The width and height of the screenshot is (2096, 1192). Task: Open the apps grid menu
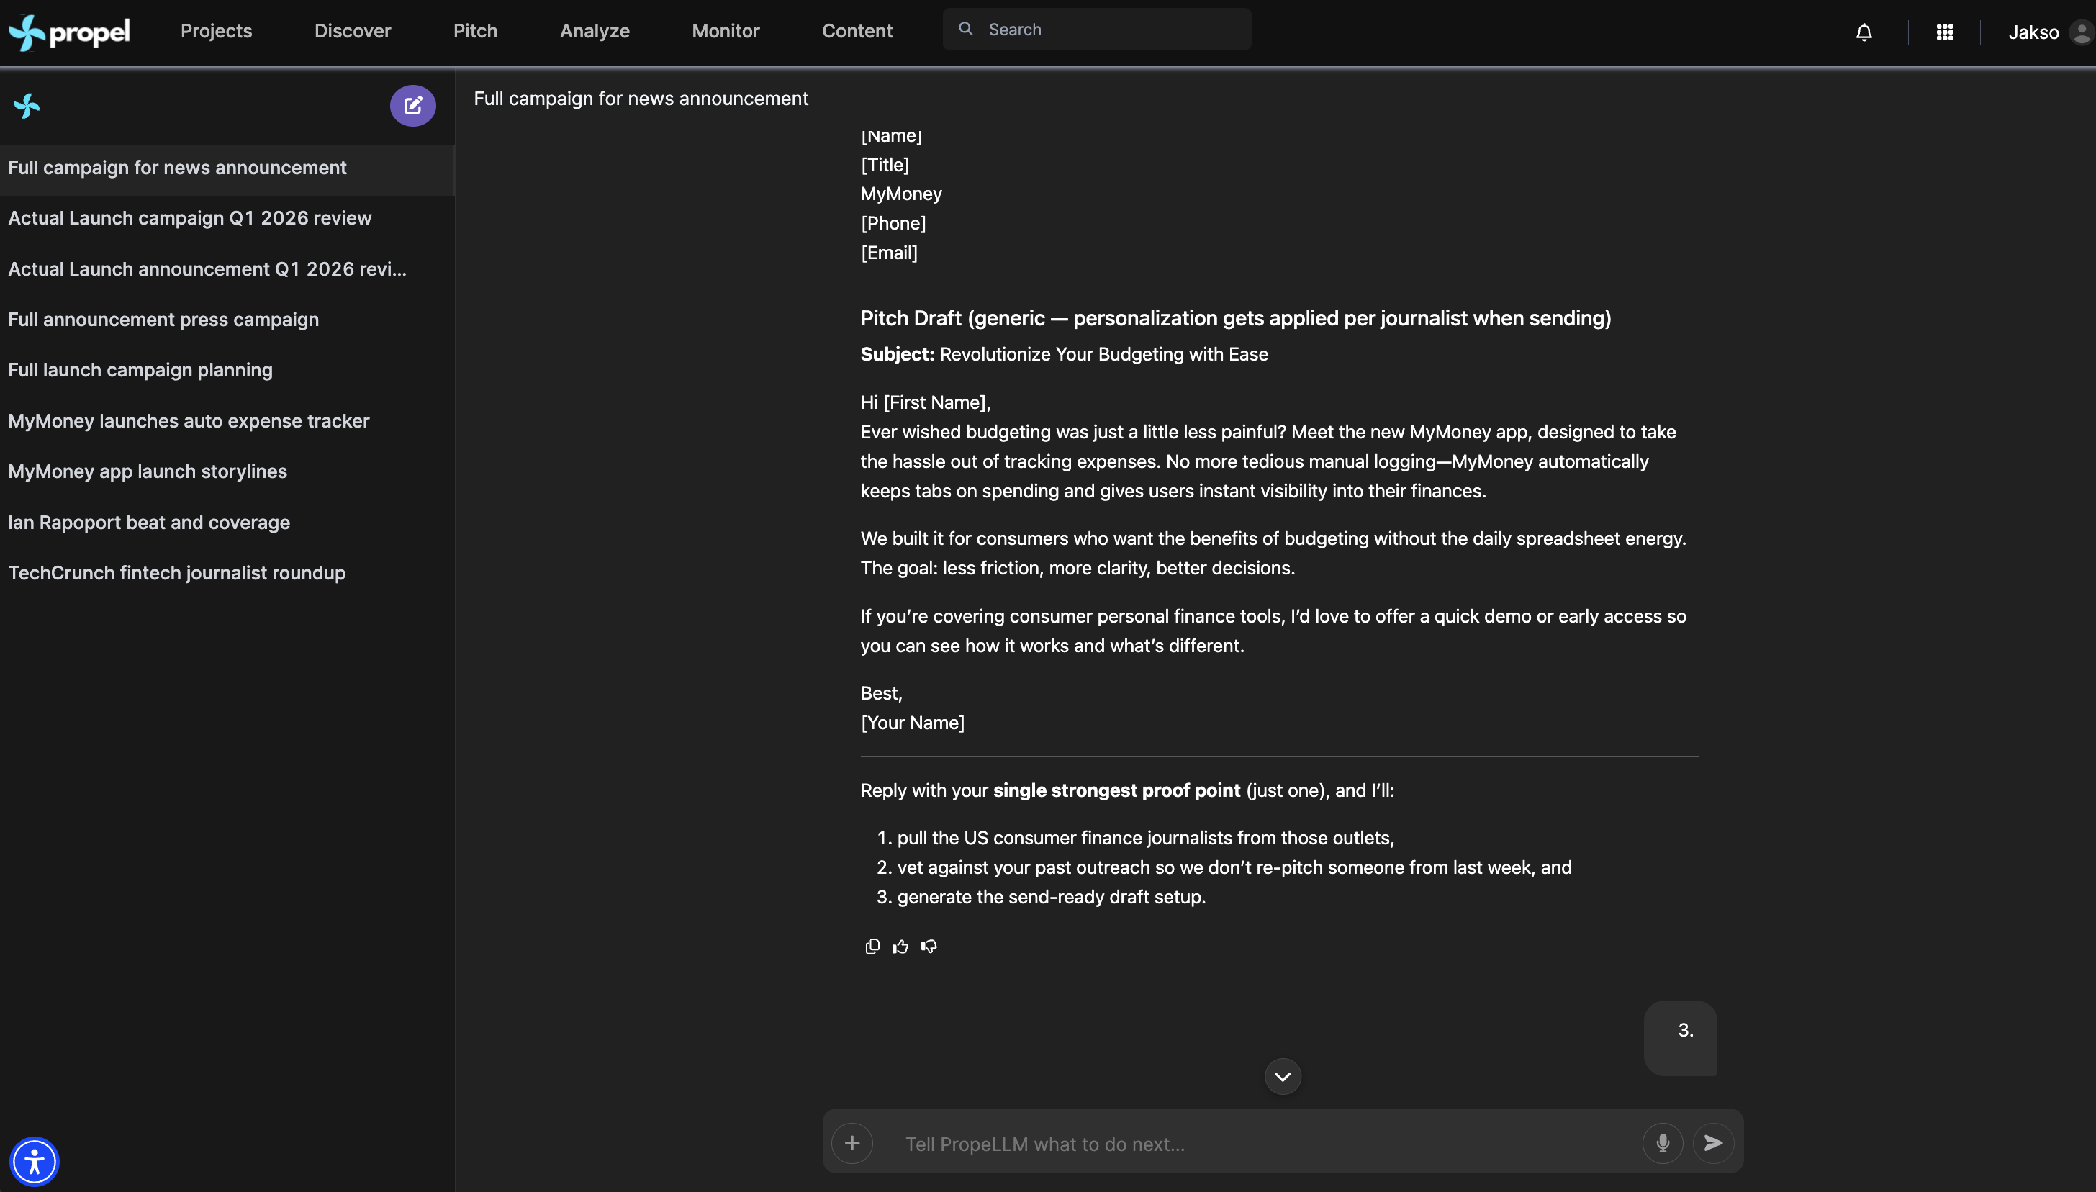[x=1945, y=32]
